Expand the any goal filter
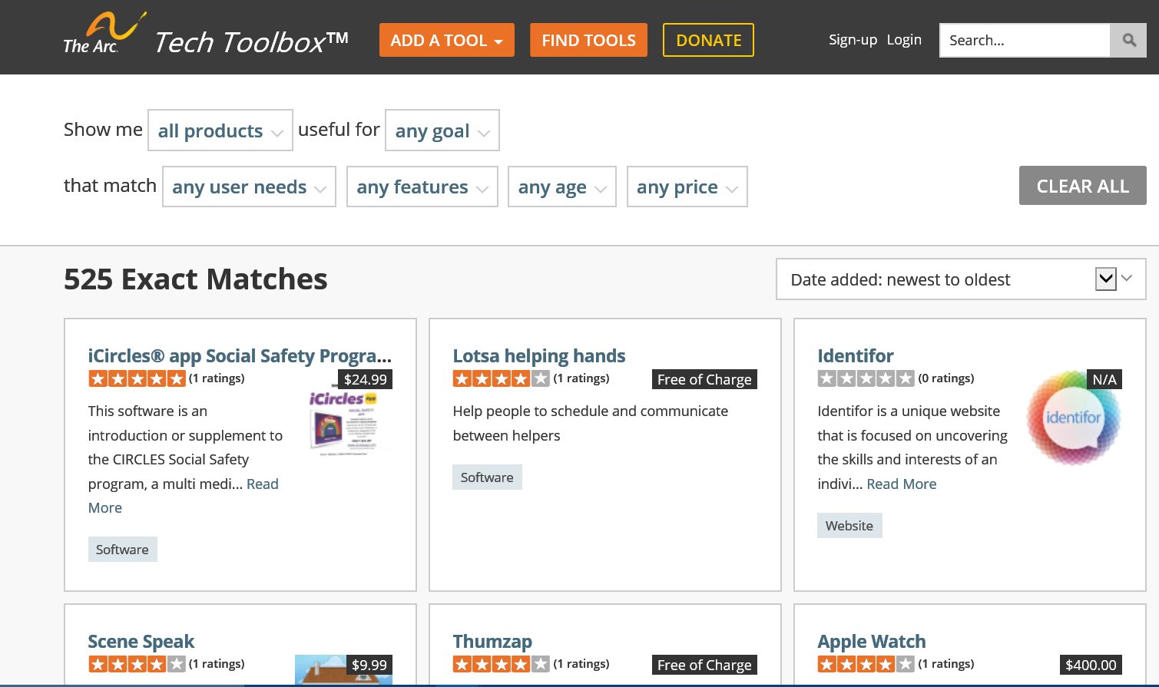Image resolution: width=1159 pixels, height=687 pixels. (x=442, y=130)
